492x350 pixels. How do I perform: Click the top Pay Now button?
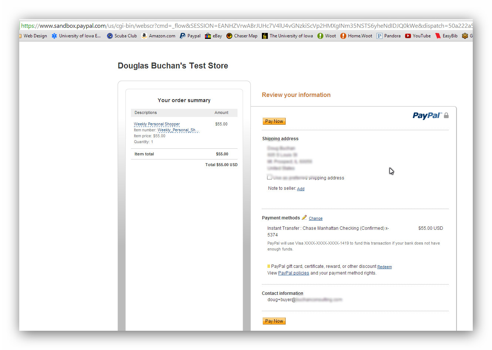[274, 121]
